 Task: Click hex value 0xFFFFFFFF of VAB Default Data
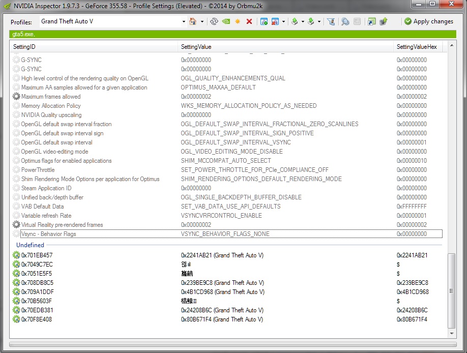pyautogui.click(x=412, y=207)
